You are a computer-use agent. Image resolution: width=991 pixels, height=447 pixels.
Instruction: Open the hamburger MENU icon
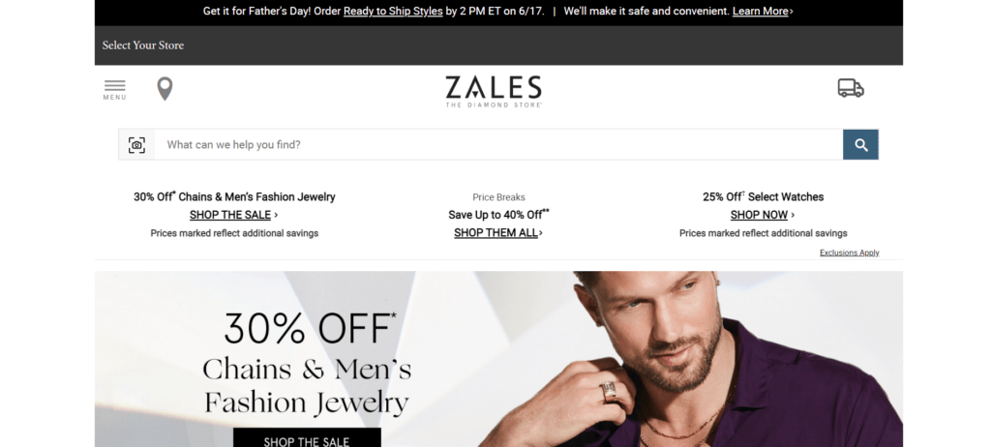coord(114,90)
